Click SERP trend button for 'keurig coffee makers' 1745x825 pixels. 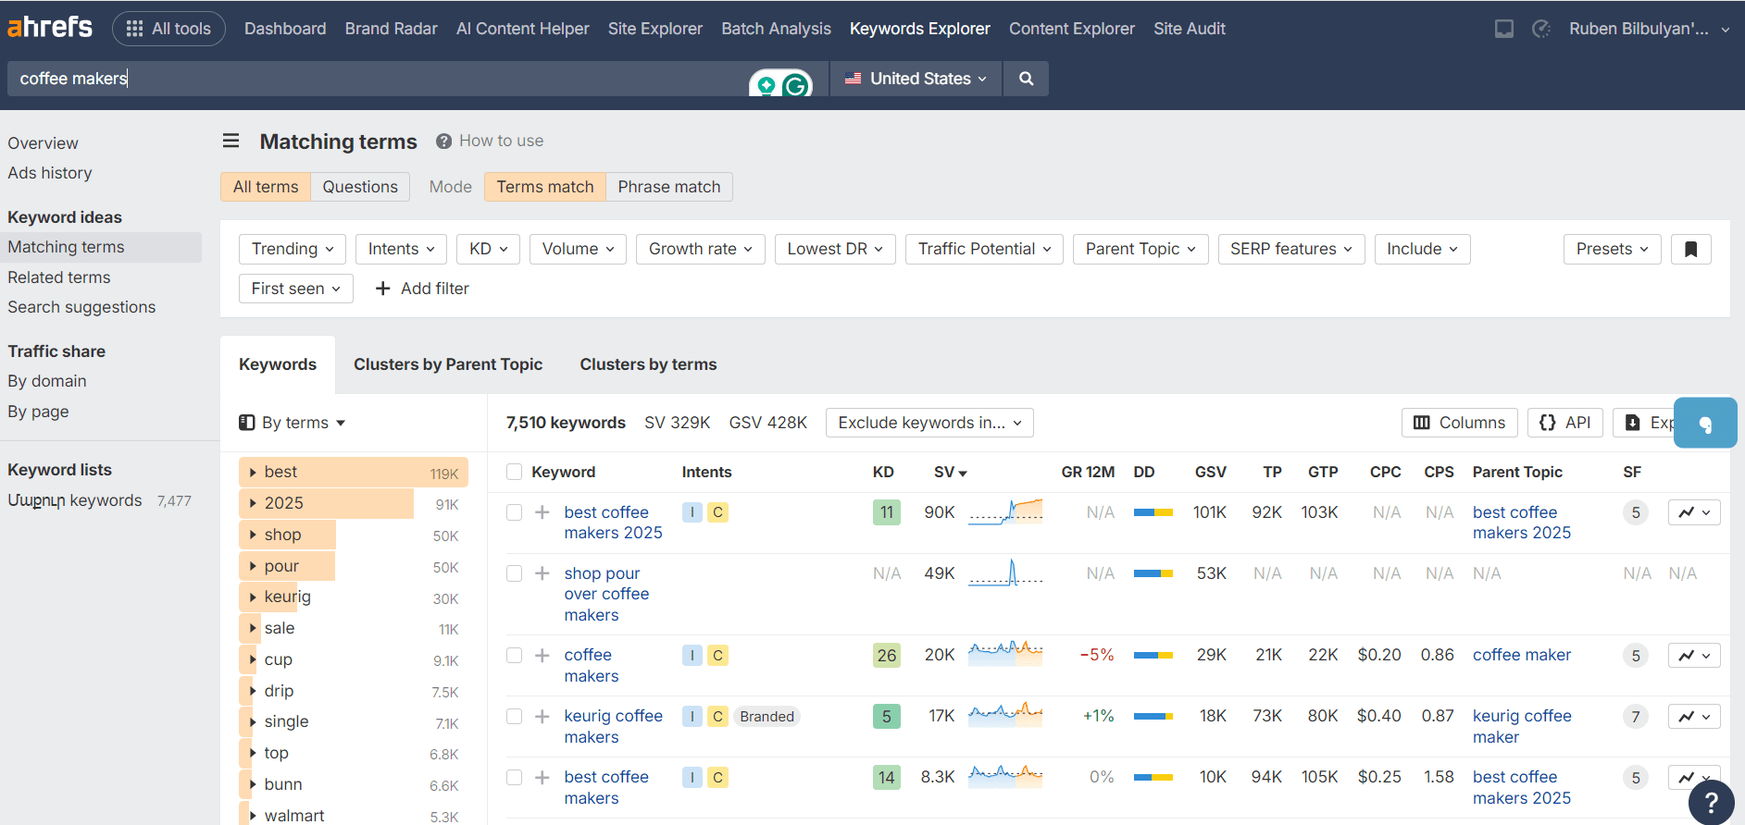click(x=1694, y=716)
